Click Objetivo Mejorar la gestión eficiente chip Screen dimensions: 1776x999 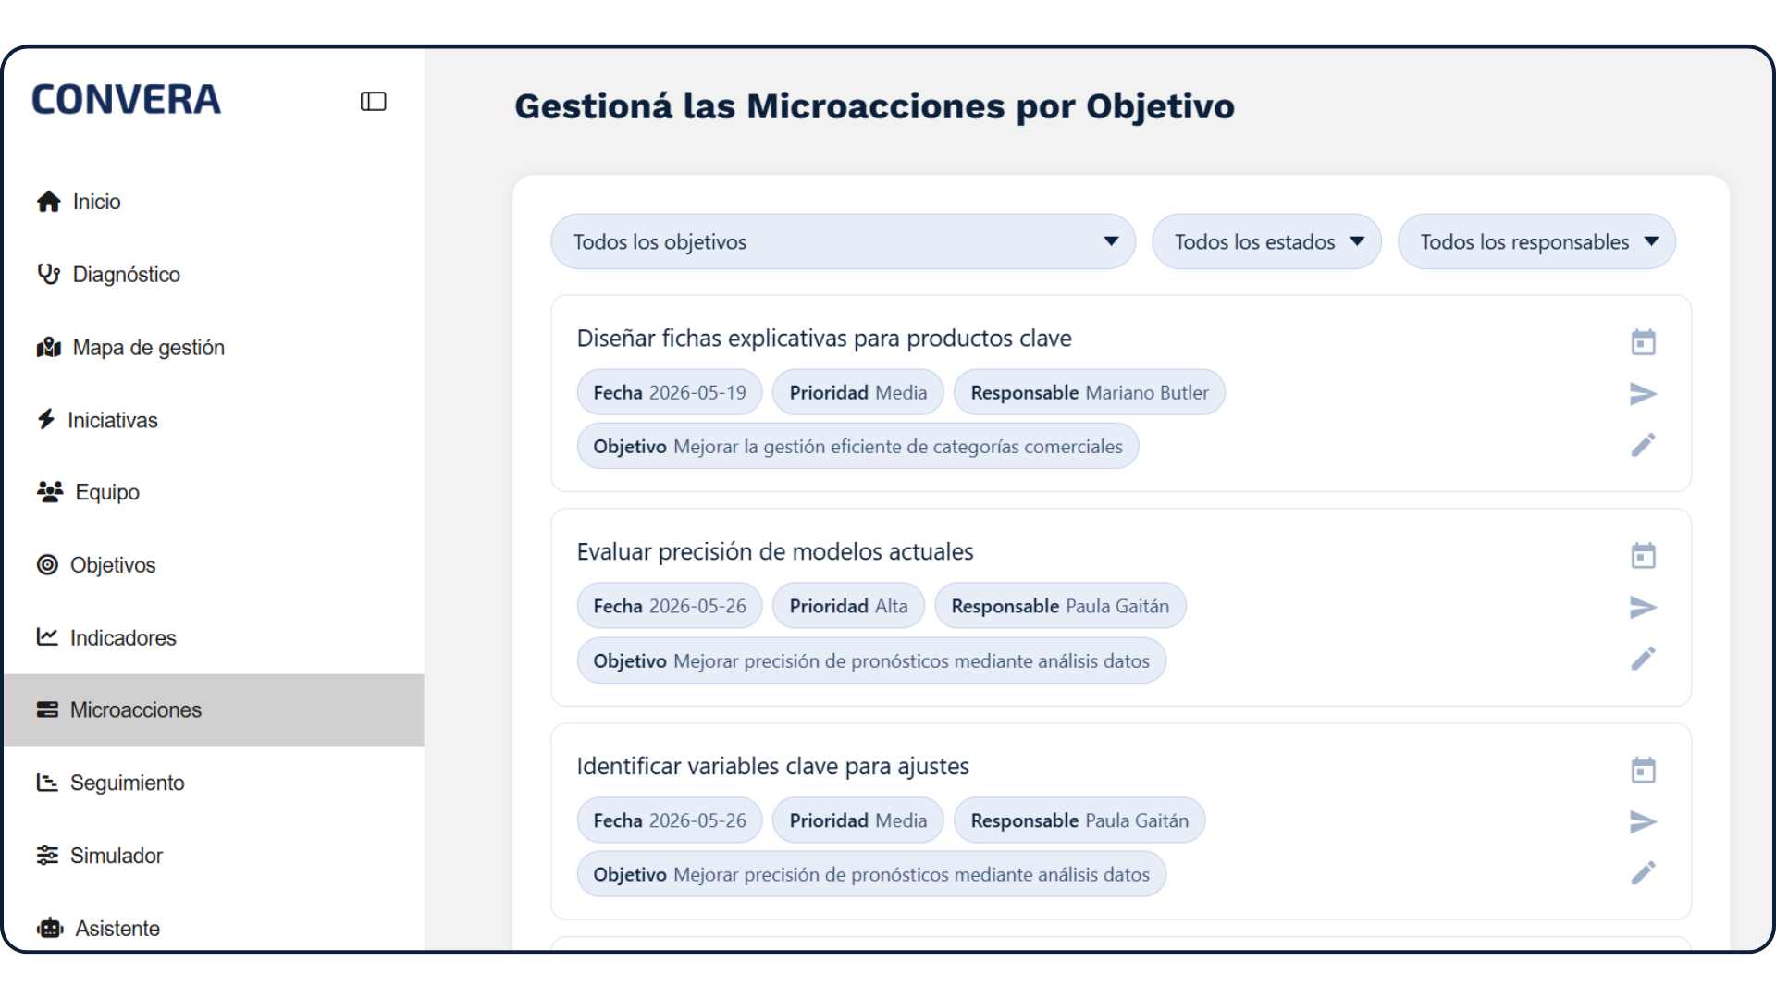[x=857, y=447]
